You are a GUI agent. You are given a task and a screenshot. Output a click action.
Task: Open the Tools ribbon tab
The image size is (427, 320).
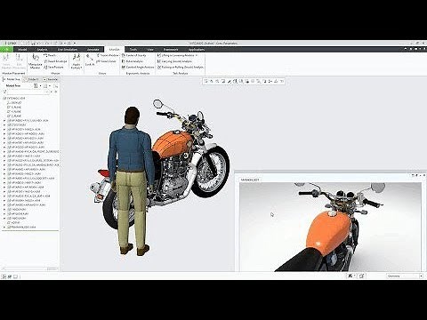pyautogui.click(x=133, y=50)
